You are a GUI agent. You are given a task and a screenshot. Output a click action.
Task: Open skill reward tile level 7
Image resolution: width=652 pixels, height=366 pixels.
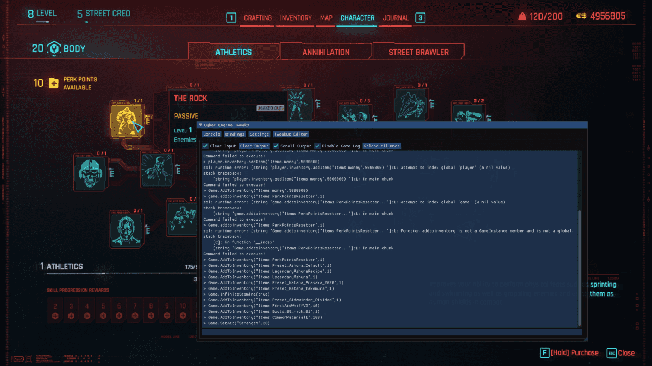[135, 311]
